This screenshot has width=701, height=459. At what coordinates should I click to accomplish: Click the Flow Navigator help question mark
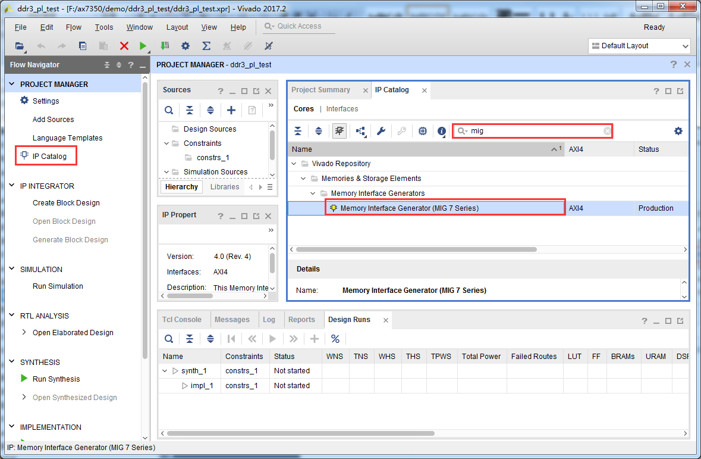pyautogui.click(x=131, y=65)
